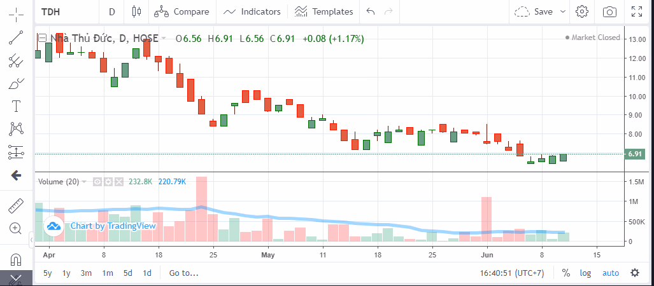Open chart properties gear in top toolbar

[581, 11]
